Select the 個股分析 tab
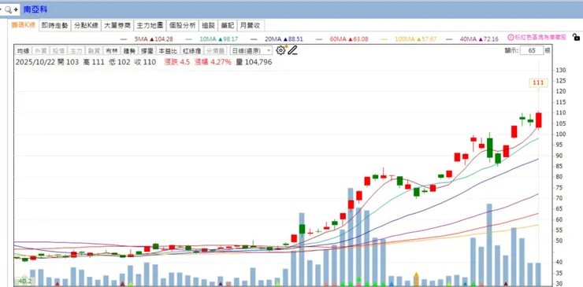583x287 pixels. (x=182, y=26)
